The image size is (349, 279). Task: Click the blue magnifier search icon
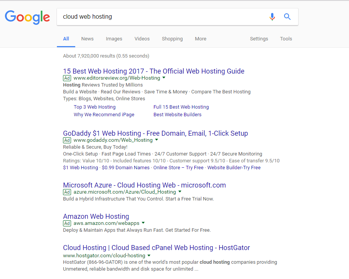[x=288, y=17]
